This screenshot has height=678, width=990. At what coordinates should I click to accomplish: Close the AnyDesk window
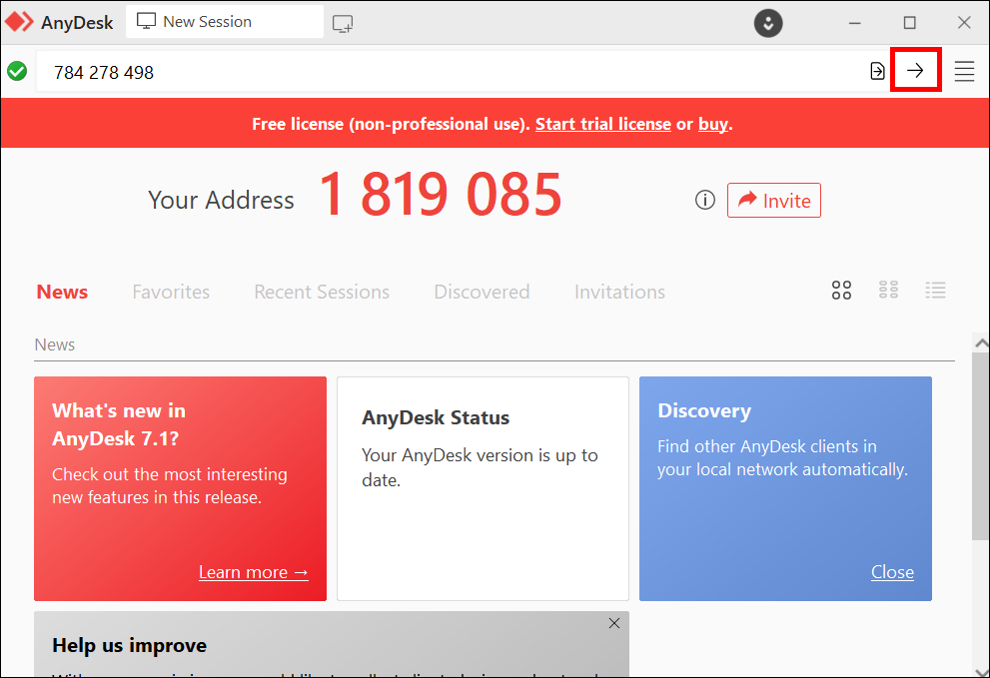click(x=963, y=23)
